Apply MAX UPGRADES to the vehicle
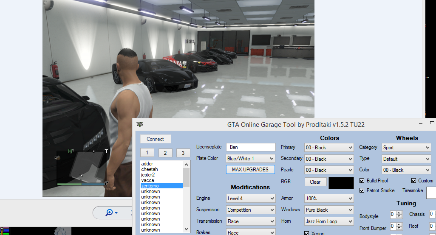Screen dimensions: 436x235 click(x=250, y=170)
